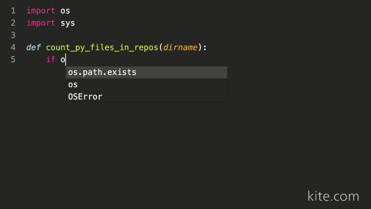Click the colon at line 4 end
The width and height of the screenshot is (371, 209).
click(x=204, y=47)
